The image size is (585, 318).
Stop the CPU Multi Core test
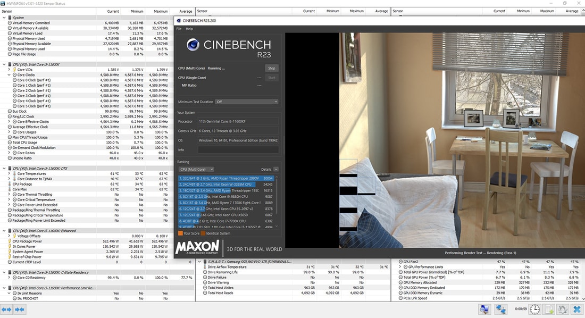click(272, 68)
